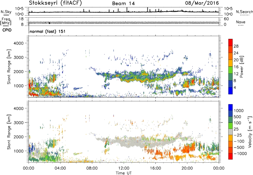The height and width of the screenshot is (175, 253).
Task: Select the 3000 tick of velocity panel
Action: 18,123
